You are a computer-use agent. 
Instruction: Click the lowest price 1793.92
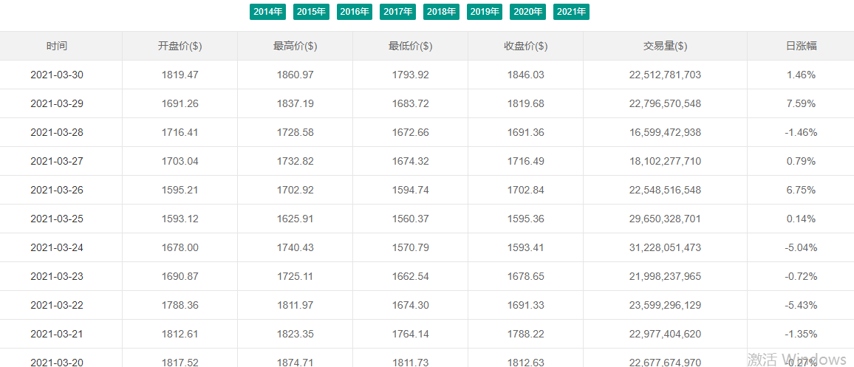411,75
